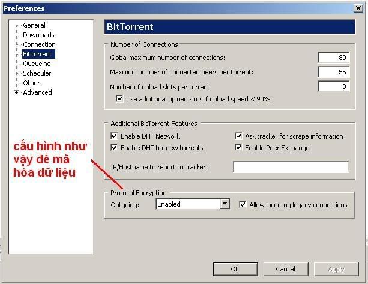Click the max connected peers per torrent field
The image size is (368, 284).
click(334, 72)
